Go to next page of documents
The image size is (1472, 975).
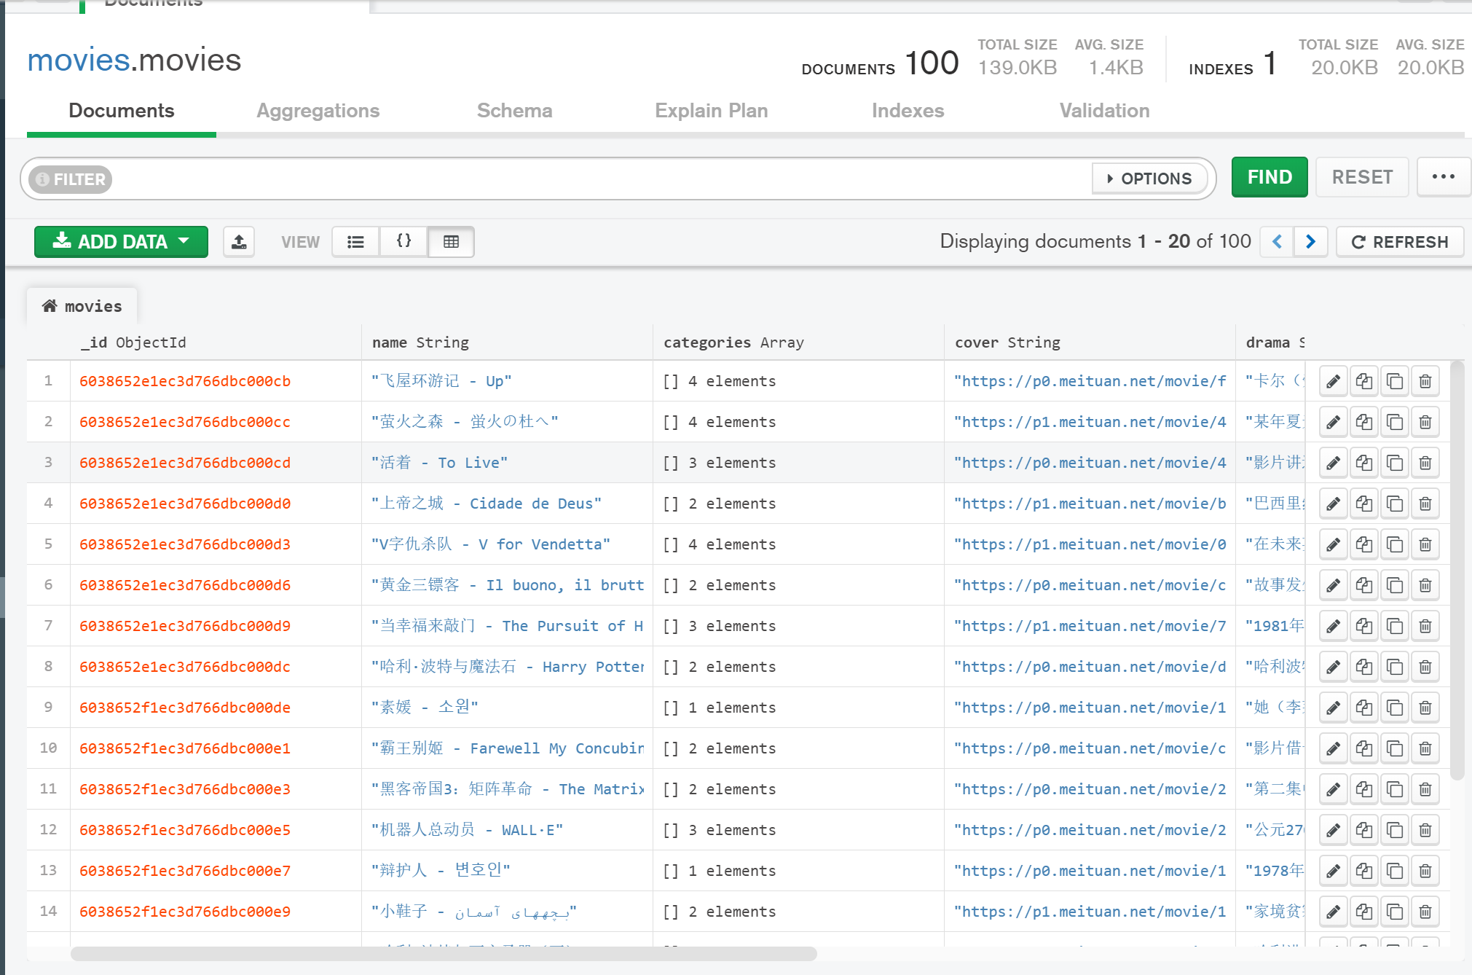1310,242
